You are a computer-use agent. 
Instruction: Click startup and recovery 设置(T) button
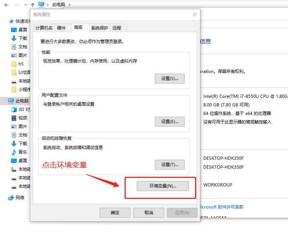click(x=170, y=165)
